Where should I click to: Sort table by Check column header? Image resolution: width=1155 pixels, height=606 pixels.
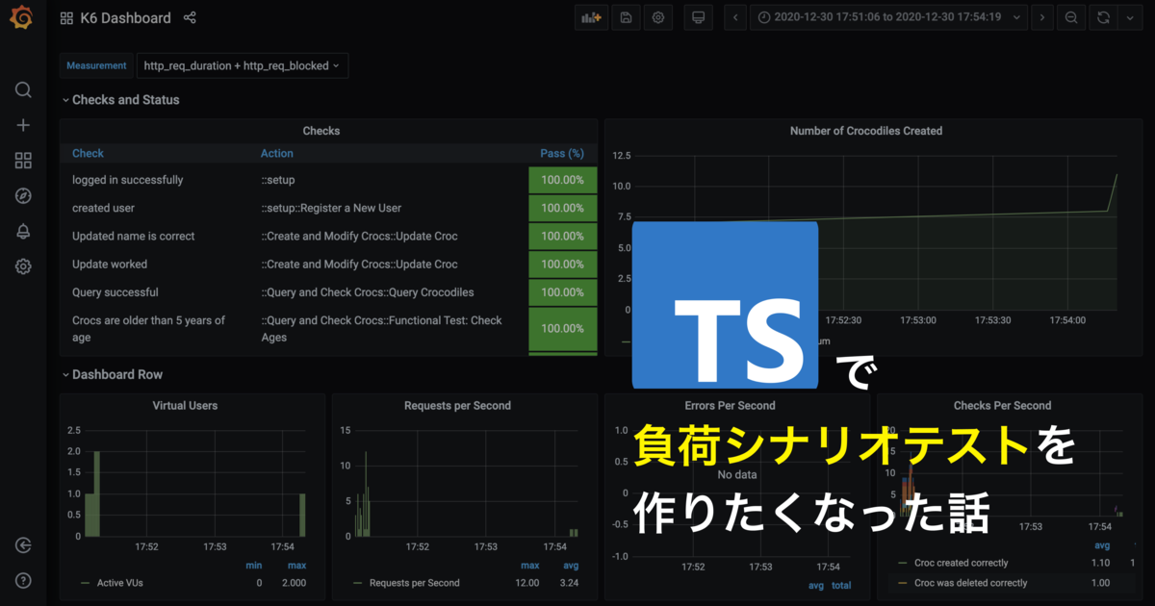(x=88, y=153)
